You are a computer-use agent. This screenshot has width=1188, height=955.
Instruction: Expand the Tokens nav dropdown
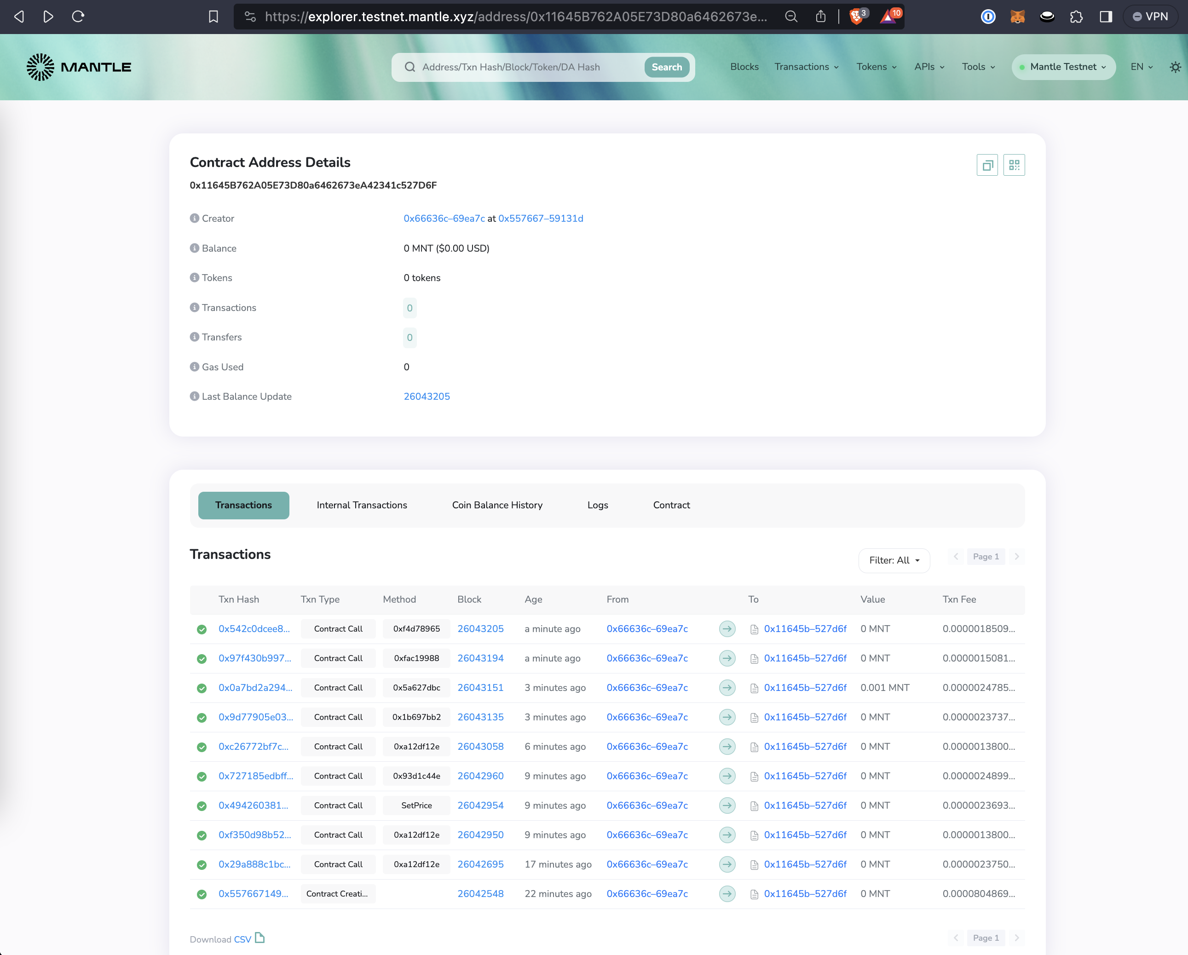[x=876, y=67]
